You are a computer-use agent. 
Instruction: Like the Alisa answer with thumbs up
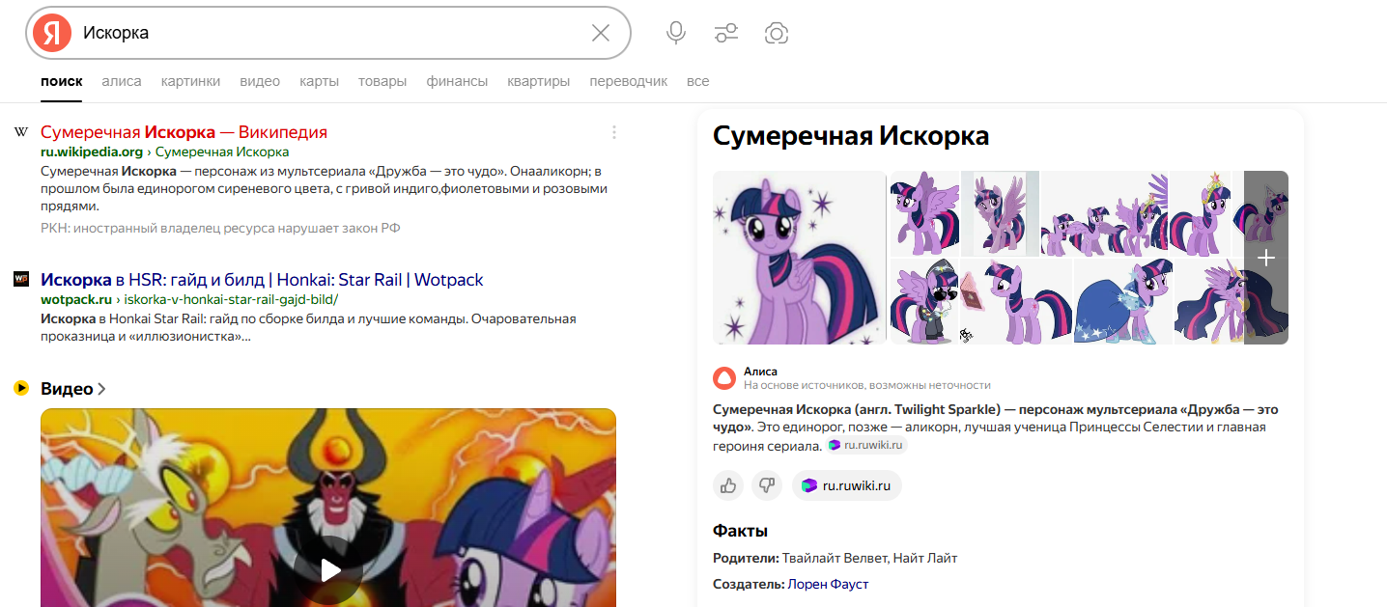[x=728, y=485]
